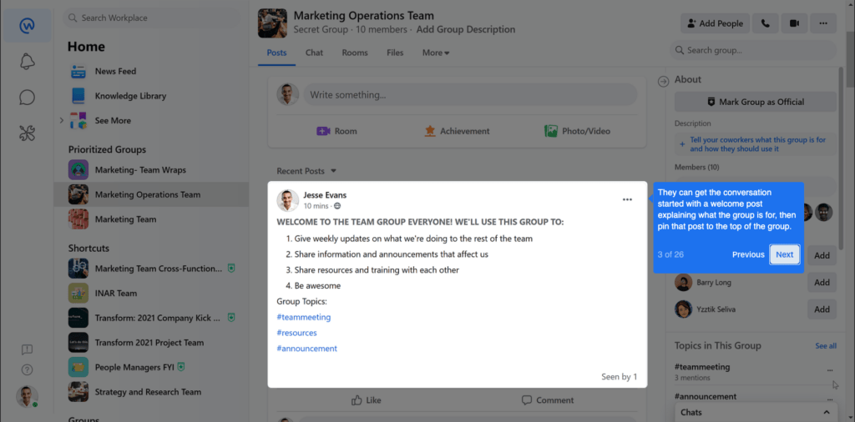This screenshot has width=855, height=422.
Task: Collapse the About panel arrow icon
Action: [x=664, y=81]
